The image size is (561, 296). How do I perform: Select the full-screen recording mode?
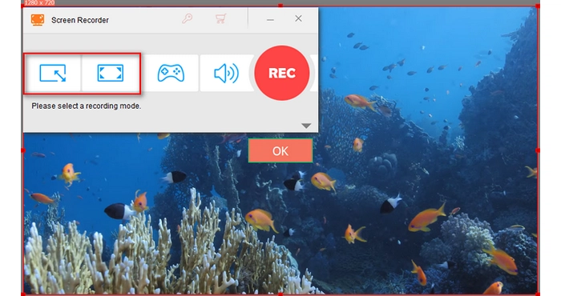pyautogui.click(x=111, y=73)
